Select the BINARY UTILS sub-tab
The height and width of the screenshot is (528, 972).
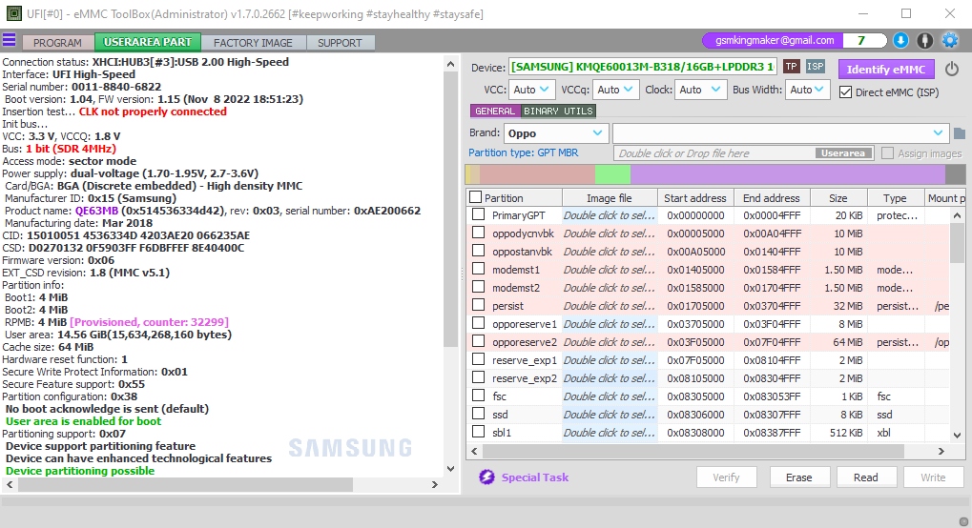pos(558,111)
